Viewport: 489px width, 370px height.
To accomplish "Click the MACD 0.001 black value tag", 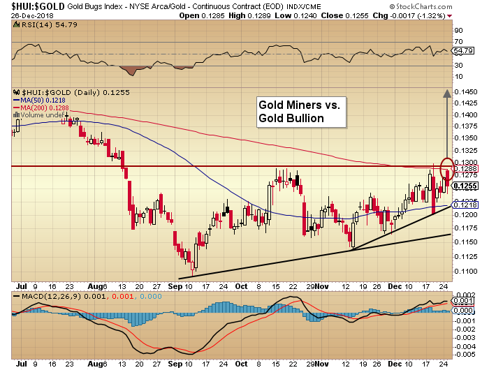I will coord(464,300).
